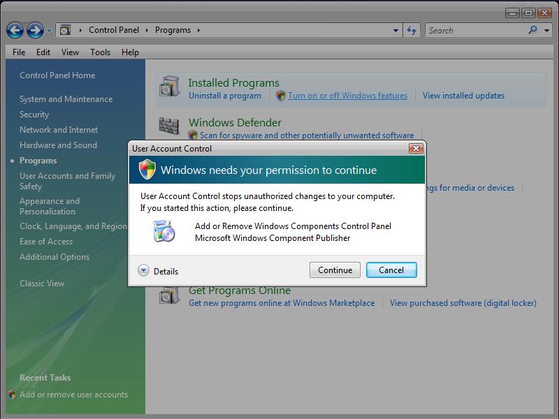Click Cancel in User Account Control dialog
The image size is (559, 419).
[x=391, y=270]
